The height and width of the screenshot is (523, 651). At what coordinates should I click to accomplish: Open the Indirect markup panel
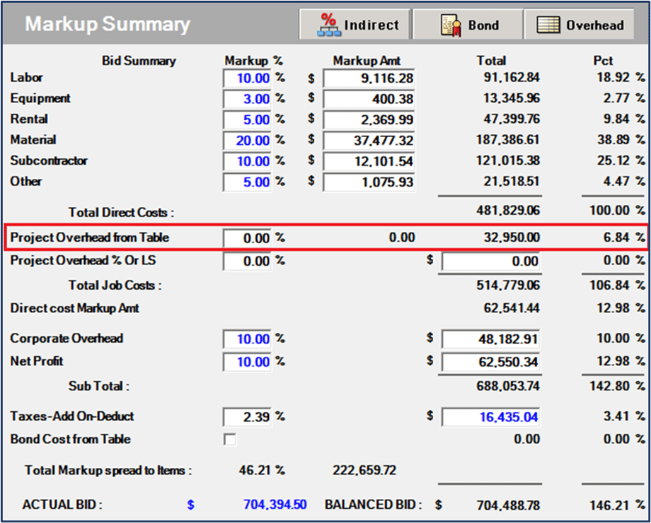(x=354, y=23)
